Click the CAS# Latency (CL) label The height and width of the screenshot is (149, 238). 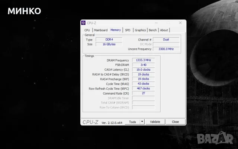click(x=116, y=70)
